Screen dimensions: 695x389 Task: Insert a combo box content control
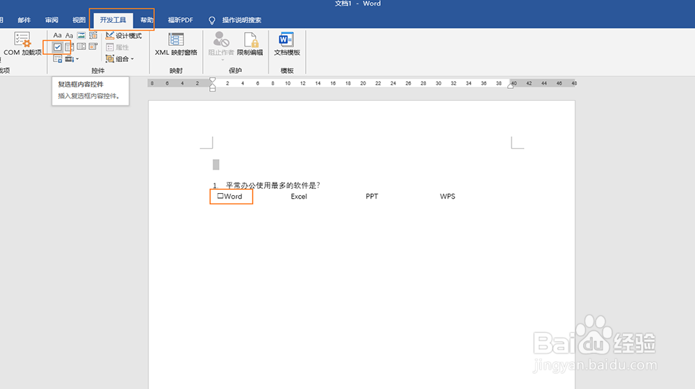[69, 47]
